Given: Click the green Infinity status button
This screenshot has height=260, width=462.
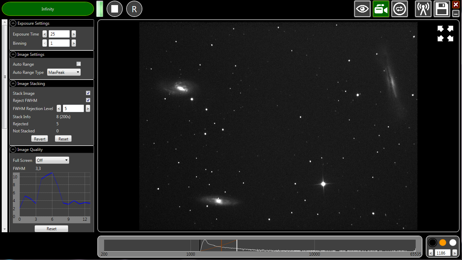Looking at the screenshot, I should pos(48,9).
